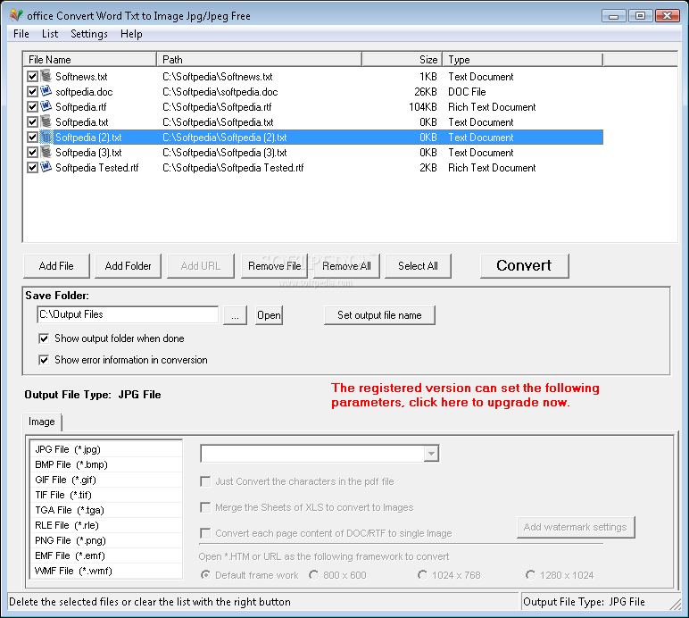The width and height of the screenshot is (689, 618).
Task: Open the Help menu
Action: (131, 34)
